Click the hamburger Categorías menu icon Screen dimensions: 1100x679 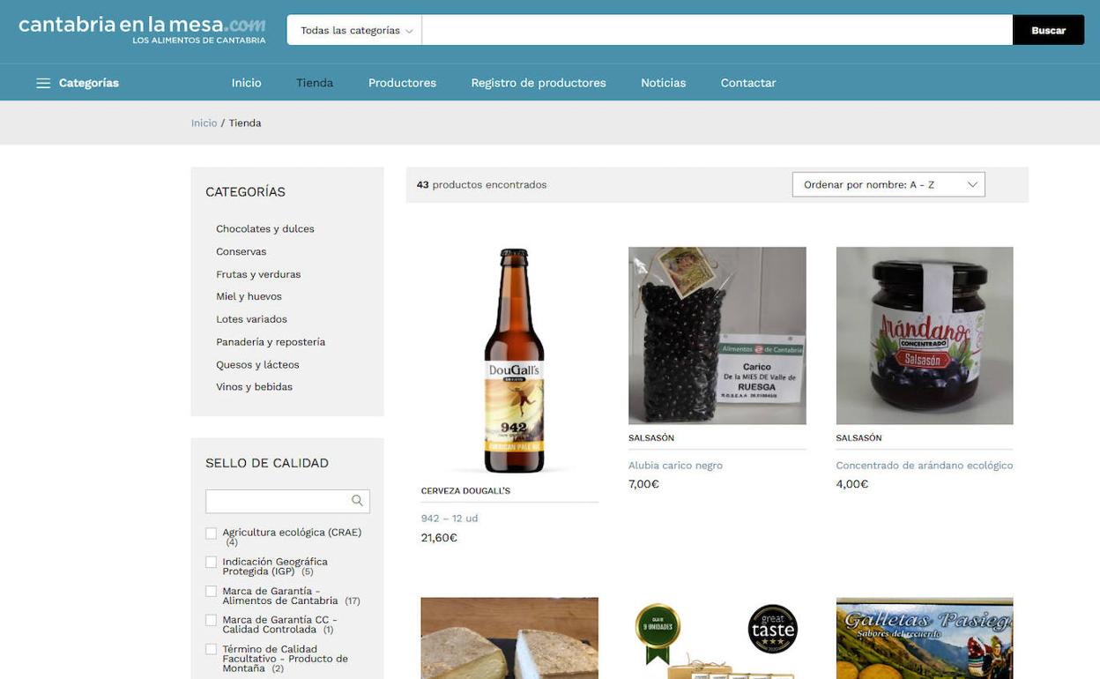point(43,83)
